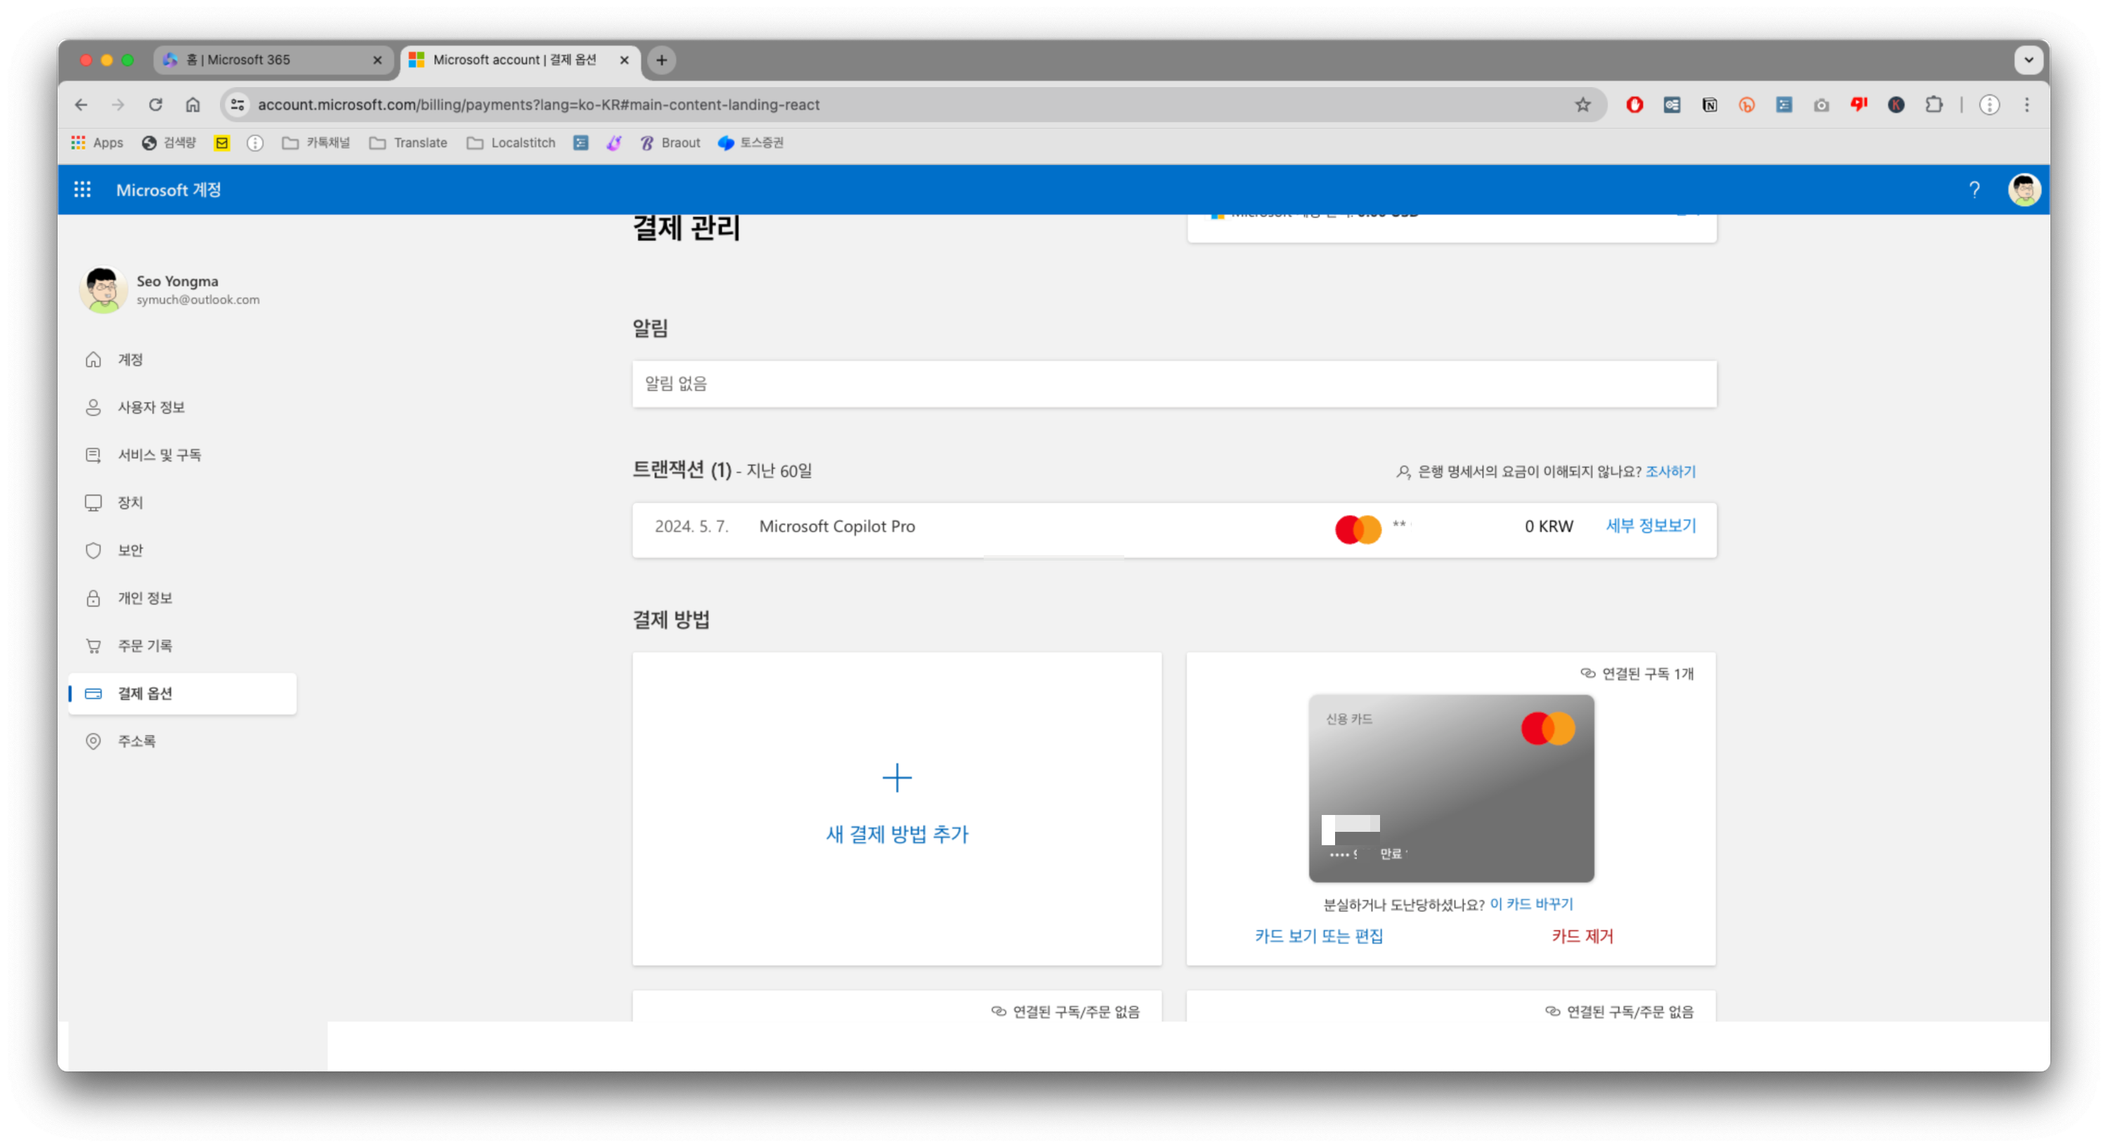Open the Security (보안) sidebar item

click(x=130, y=550)
